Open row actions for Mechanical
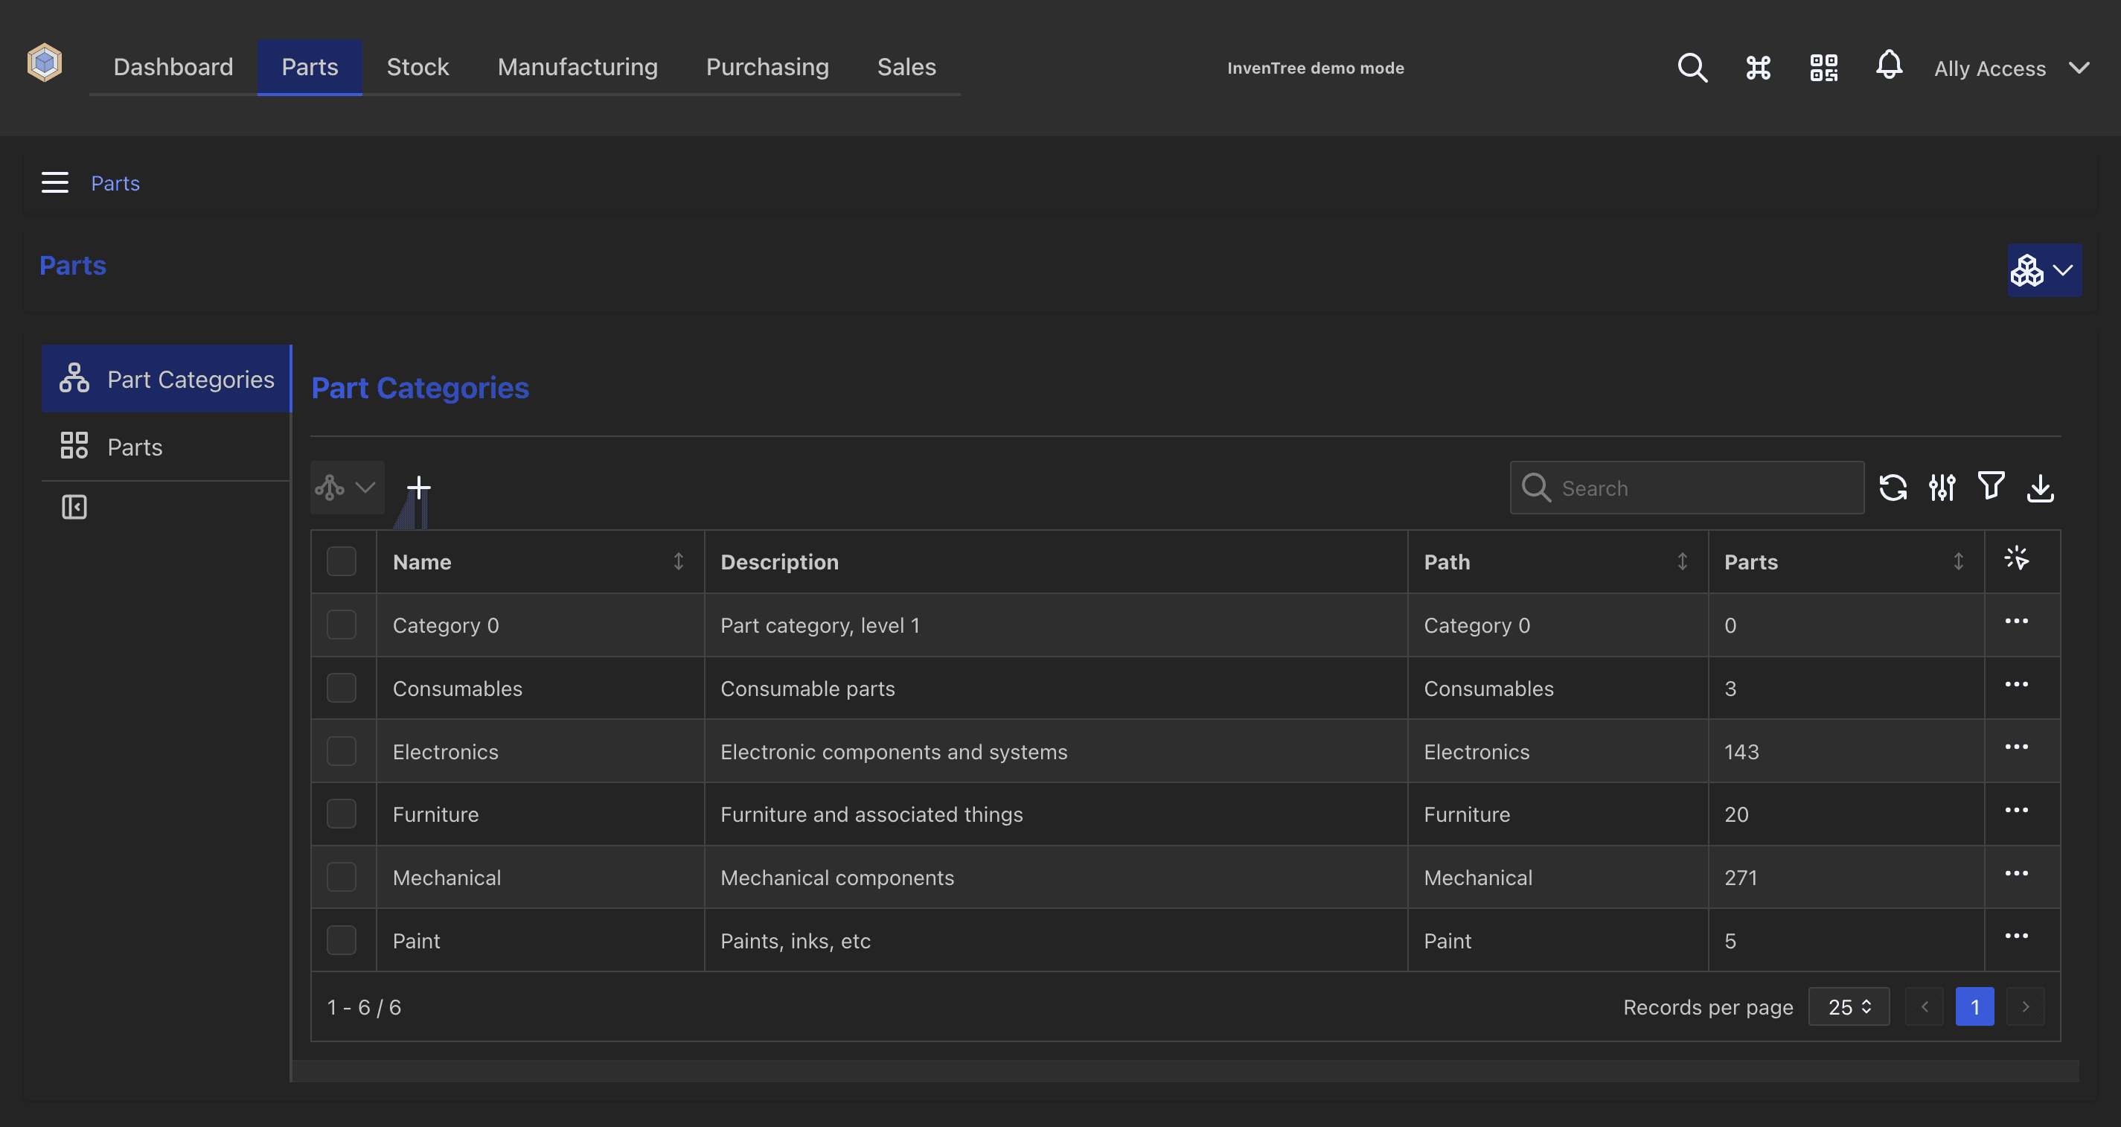Screen dimensions: 2121x1127 tap(2016, 873)
